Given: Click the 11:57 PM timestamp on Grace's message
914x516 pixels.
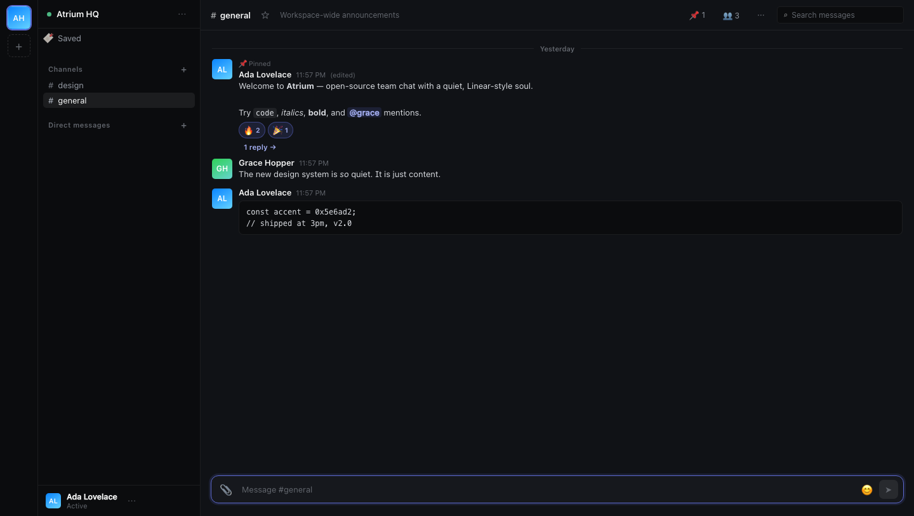Looking at the screenshot, I should pyautogui.click(x=314, y=163).
